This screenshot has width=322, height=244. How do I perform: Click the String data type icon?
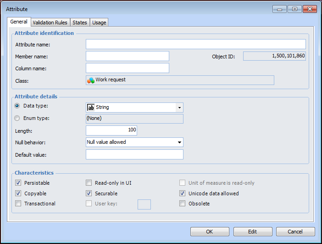click(91, 108)
